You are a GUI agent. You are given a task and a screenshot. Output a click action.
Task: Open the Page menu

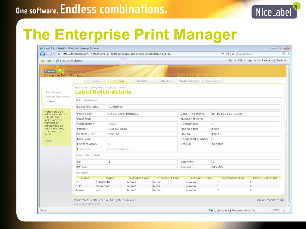pos(264,60)
